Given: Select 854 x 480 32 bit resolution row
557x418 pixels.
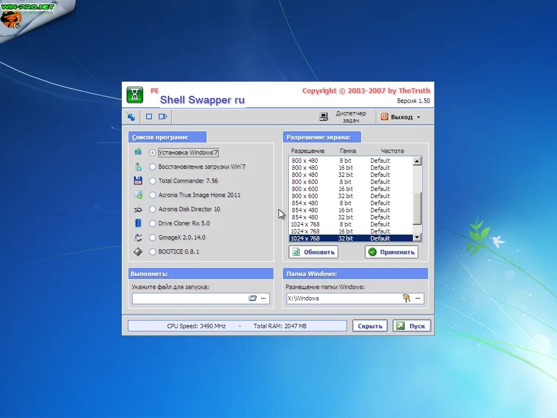Looking at the screenshot, I should (x=351, y=217).
